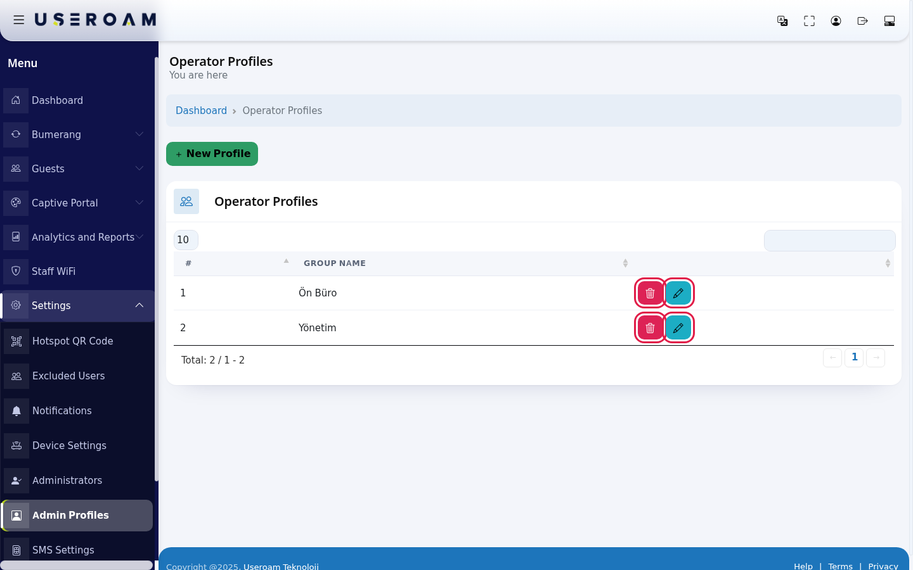913x570 pixels.
Task: Click the Notifications bell icon
Action: click(16, 410)
